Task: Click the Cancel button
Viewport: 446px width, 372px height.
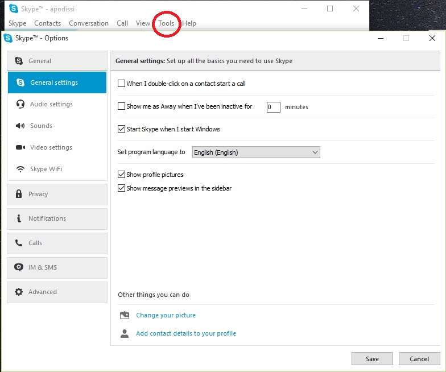Action: click(419, 358)
